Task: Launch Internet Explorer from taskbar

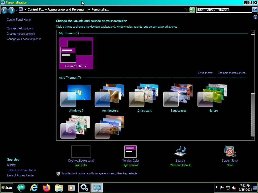Action: pyautogui.click(x=34, y=188)
